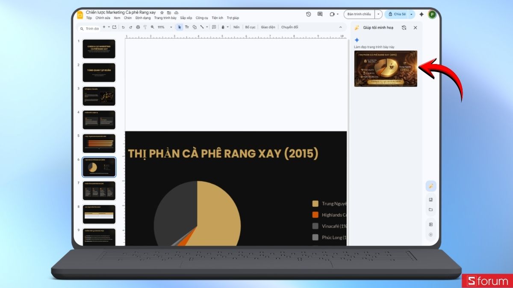Open the Bản trình chiếu dropdown arrow

pos(379,14)
